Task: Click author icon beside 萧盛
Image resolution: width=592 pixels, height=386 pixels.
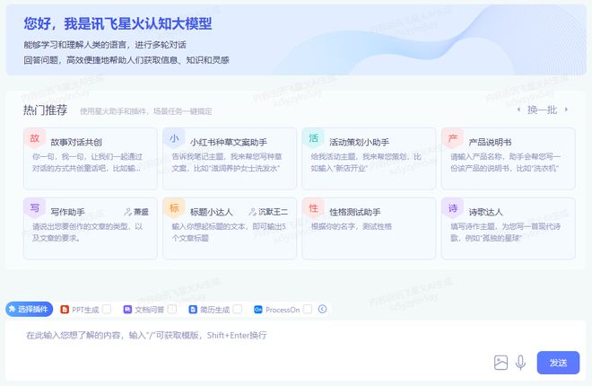Action: coord(127,212)
